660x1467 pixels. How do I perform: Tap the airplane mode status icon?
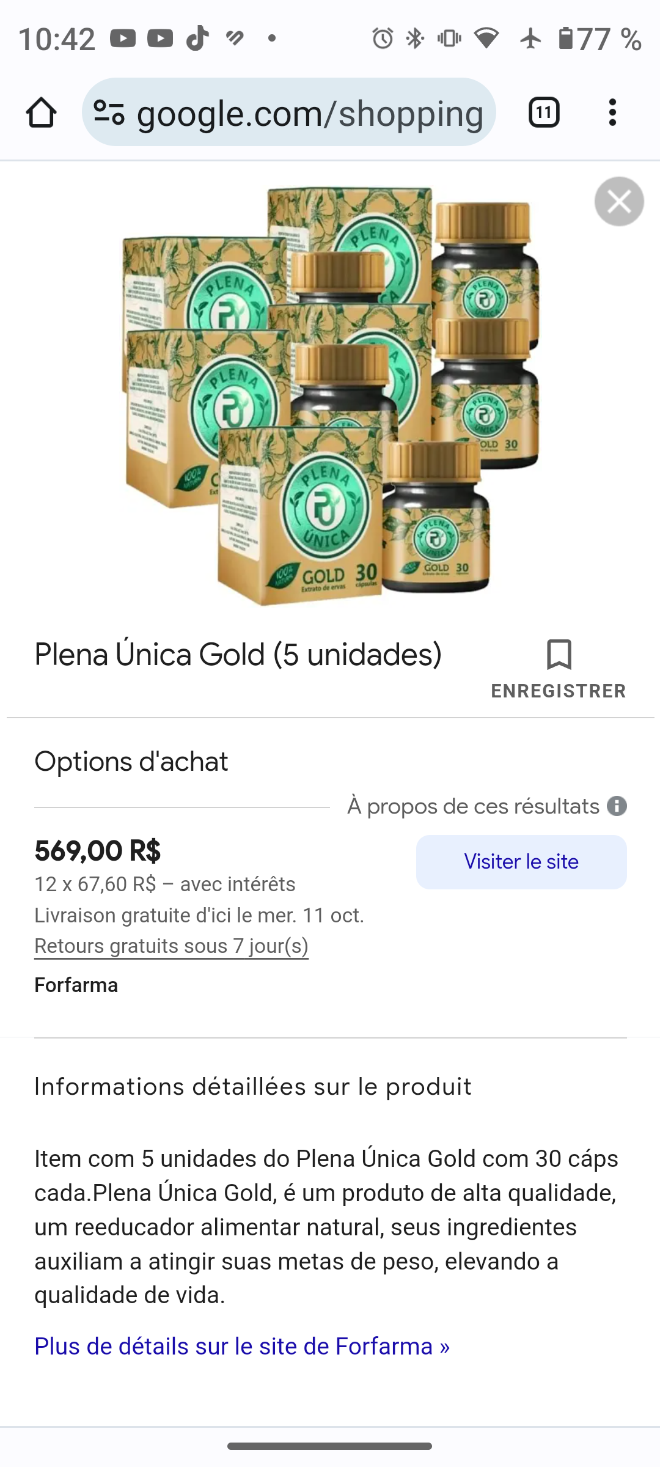tap(530, 39)
